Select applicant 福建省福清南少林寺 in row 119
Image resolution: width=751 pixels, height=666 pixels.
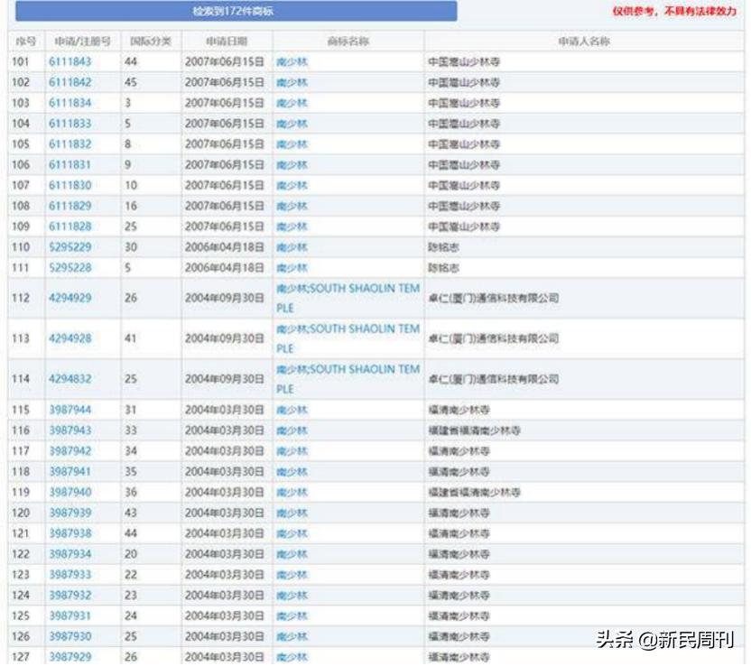click(474, 492)
